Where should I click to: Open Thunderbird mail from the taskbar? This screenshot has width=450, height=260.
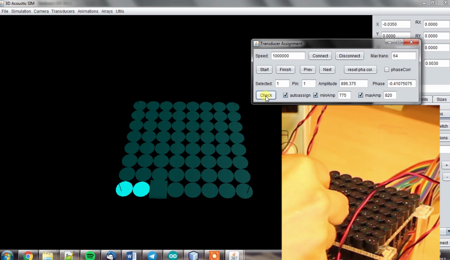click(x=110, y=255)
